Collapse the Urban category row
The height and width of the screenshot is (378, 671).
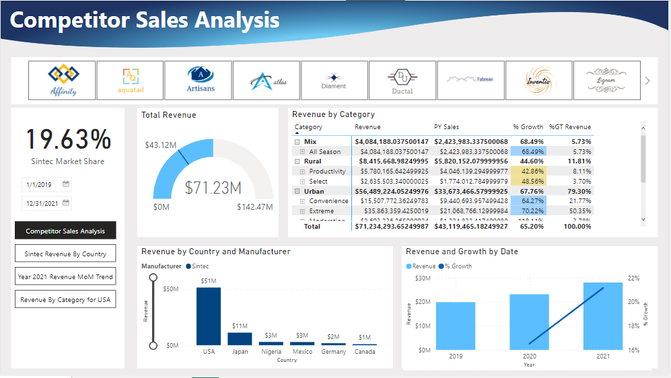297,191
